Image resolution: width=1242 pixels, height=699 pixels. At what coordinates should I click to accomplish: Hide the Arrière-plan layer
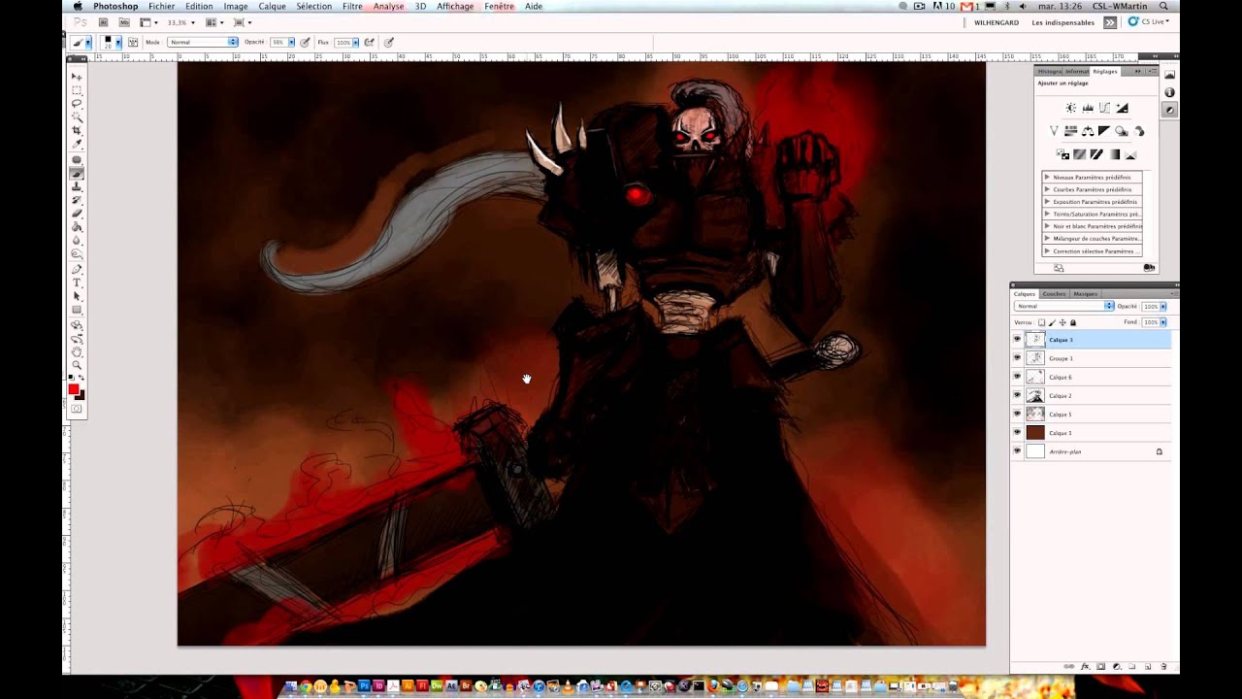click(x=1017, y=451)
